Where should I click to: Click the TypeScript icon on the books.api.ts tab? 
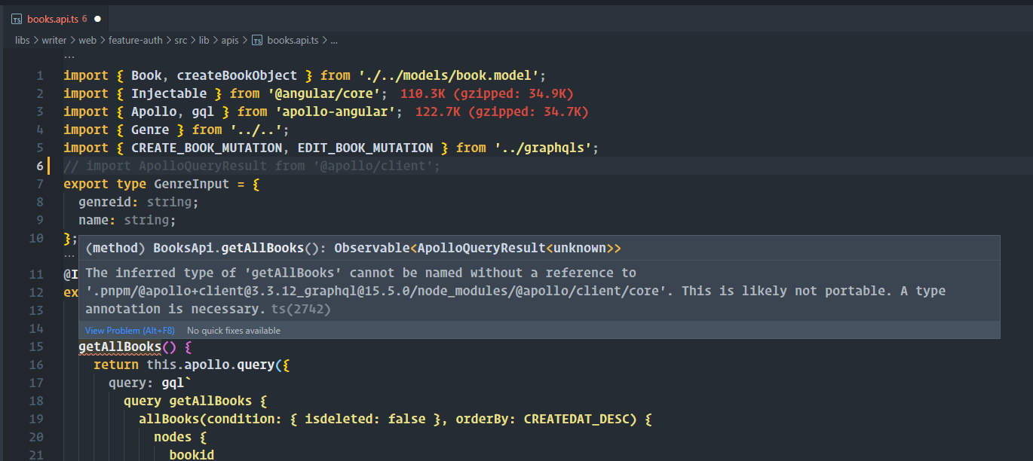16,18
